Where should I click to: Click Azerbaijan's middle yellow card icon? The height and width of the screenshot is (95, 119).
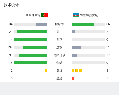tap(77, 70)
